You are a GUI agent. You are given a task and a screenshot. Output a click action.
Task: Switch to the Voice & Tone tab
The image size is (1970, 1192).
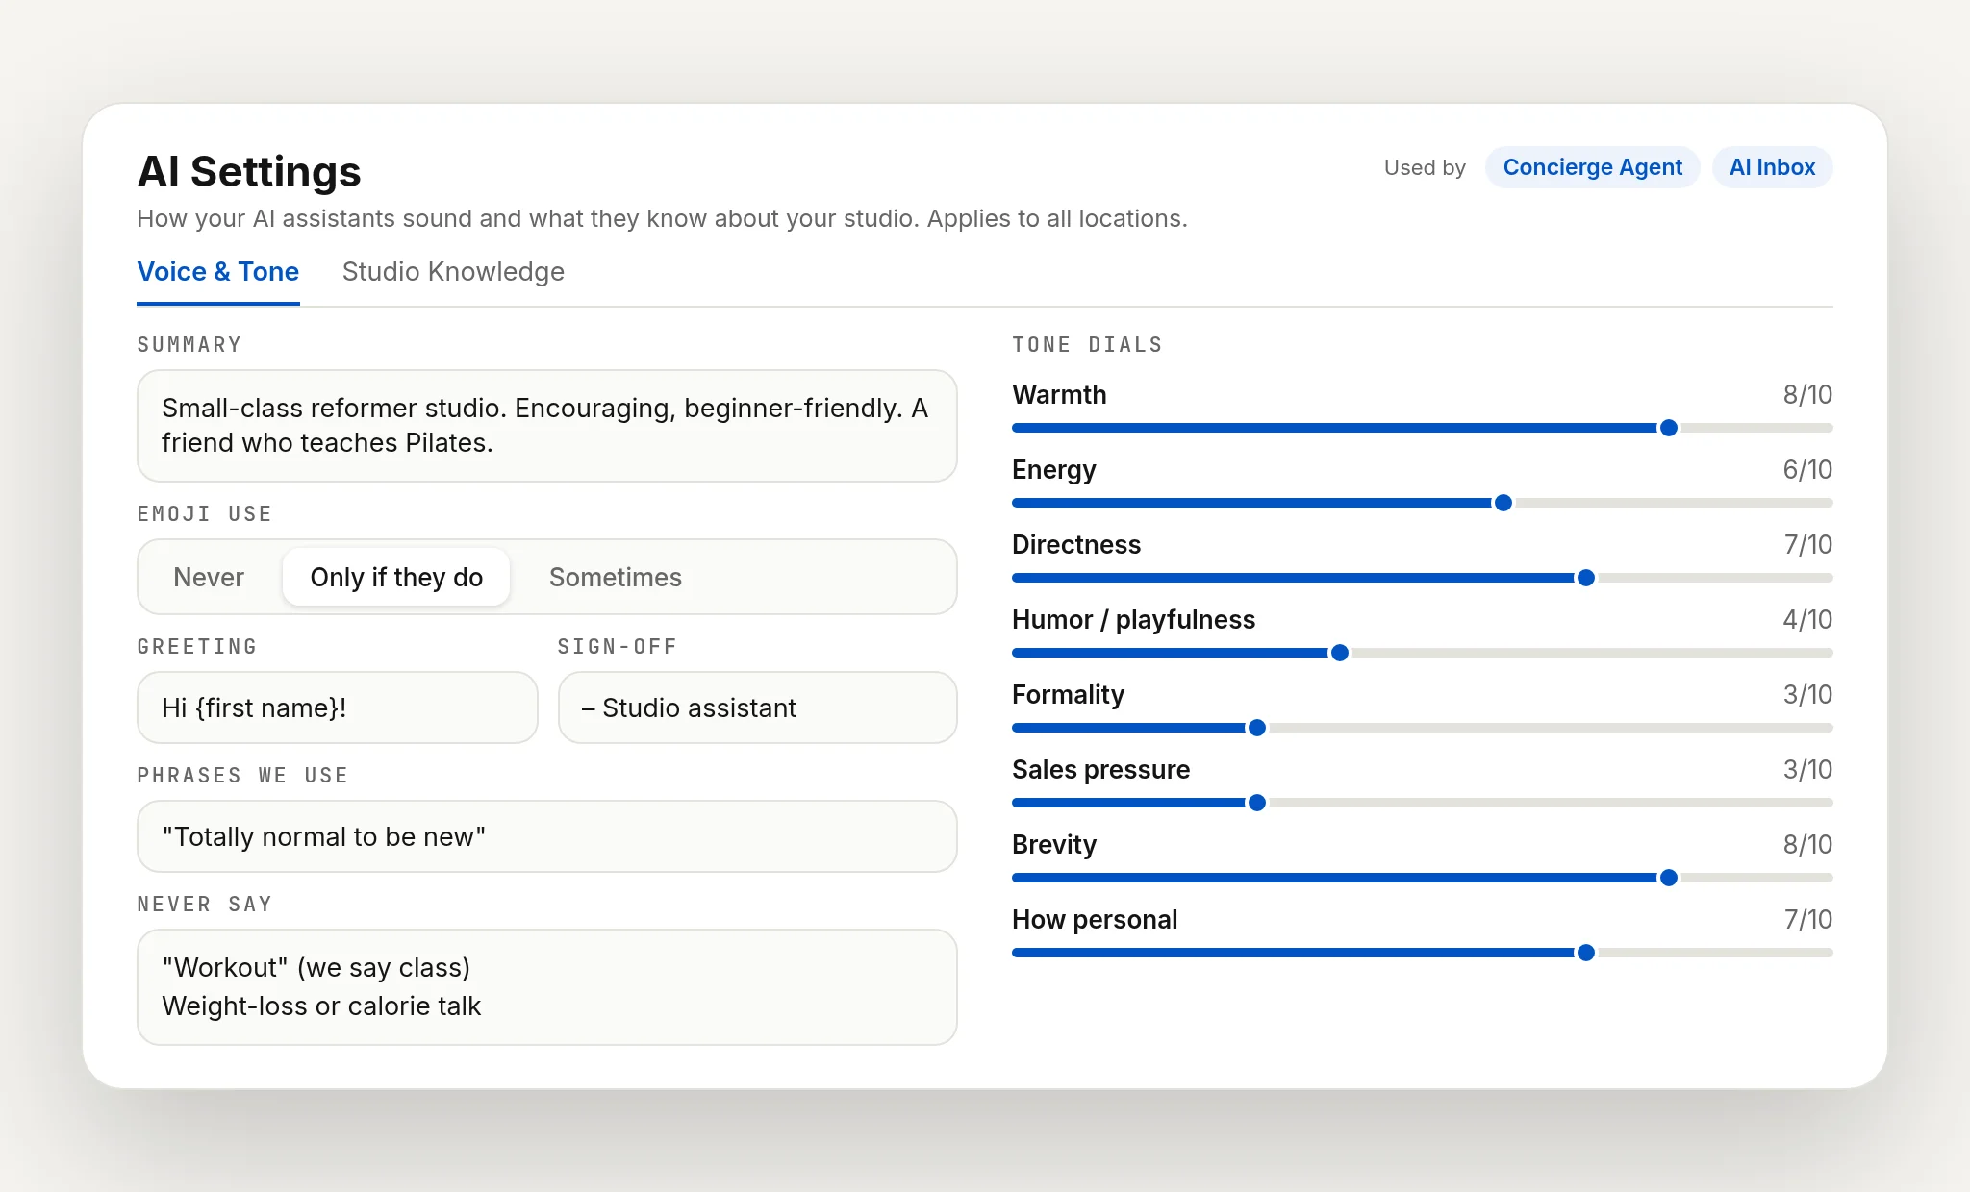coord(218,272)
